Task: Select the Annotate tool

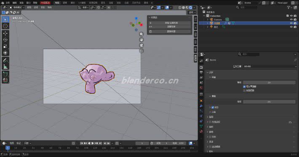Action: pyautogui.click(x=5, y=60)
